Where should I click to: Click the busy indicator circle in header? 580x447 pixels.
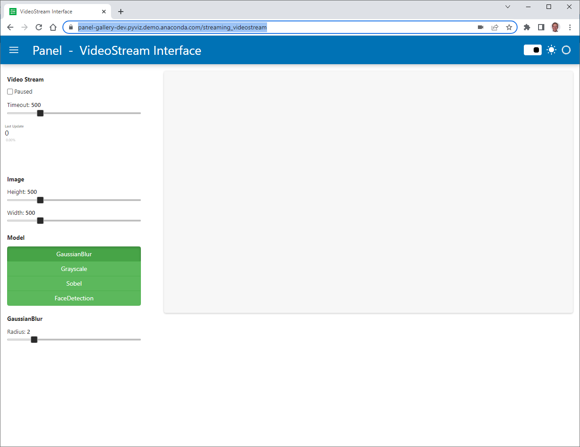(567, 50)
